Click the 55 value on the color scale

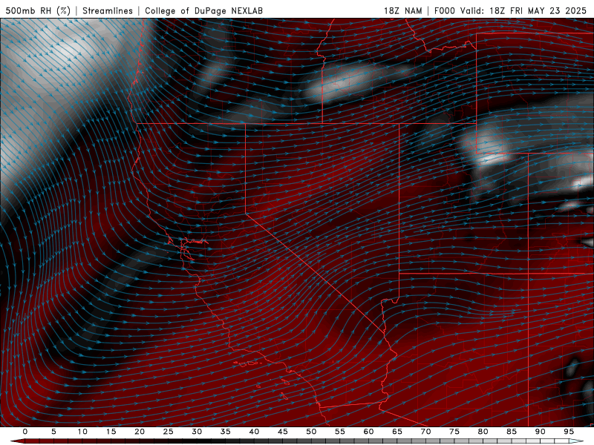[340, 432]
